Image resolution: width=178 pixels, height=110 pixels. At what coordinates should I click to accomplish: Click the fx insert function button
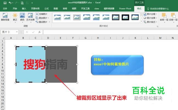click(x=39, y=32)
